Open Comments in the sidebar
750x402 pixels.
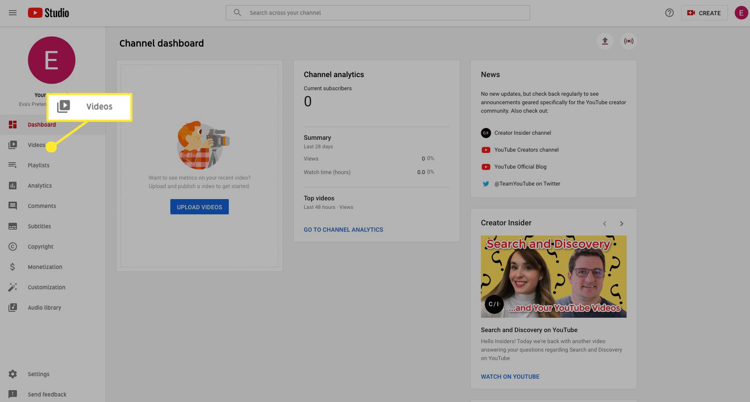[53, 206]
